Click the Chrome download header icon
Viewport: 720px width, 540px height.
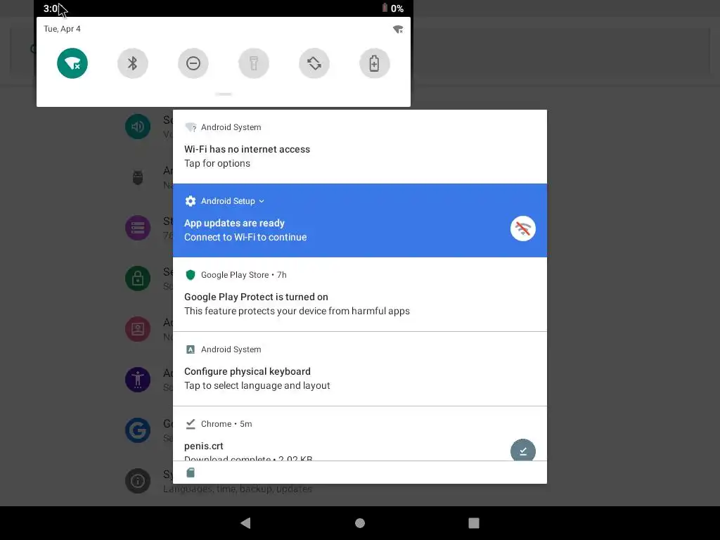pyautogui.click(x=191, y=424)
